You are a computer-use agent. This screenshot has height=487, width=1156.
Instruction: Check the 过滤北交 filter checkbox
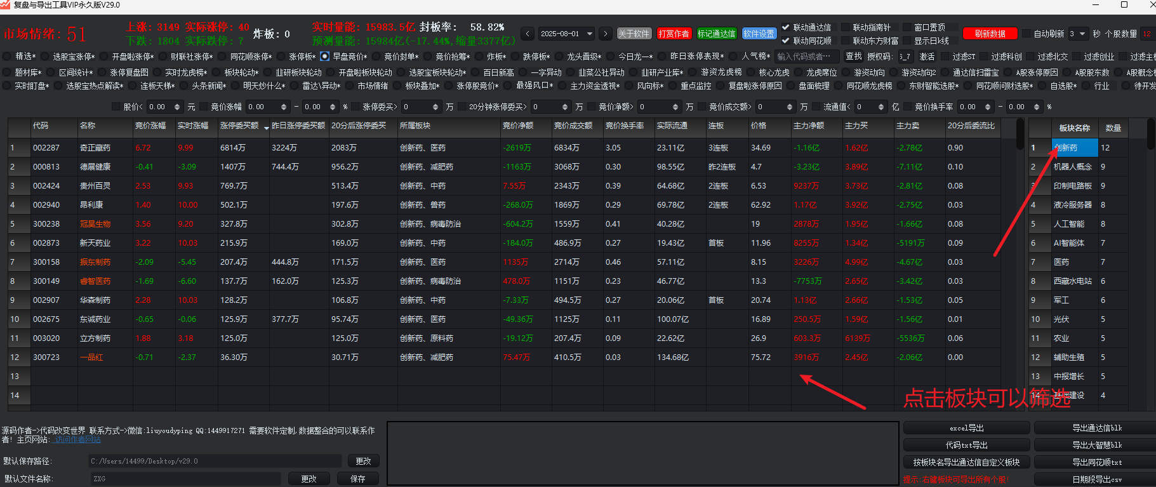click(1030, 57)
